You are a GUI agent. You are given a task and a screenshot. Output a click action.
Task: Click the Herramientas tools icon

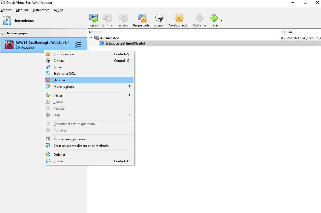[x=7, y=21]
